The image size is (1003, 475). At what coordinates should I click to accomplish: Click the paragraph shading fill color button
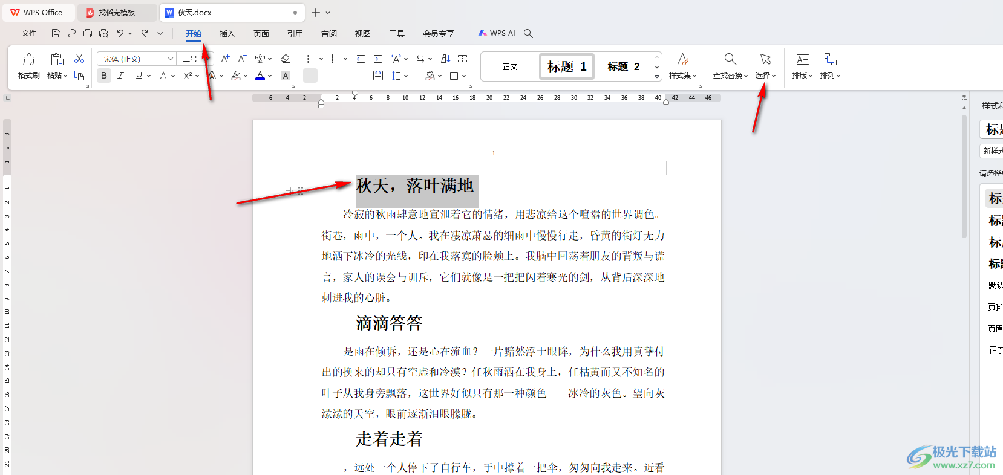click(430, 76)
